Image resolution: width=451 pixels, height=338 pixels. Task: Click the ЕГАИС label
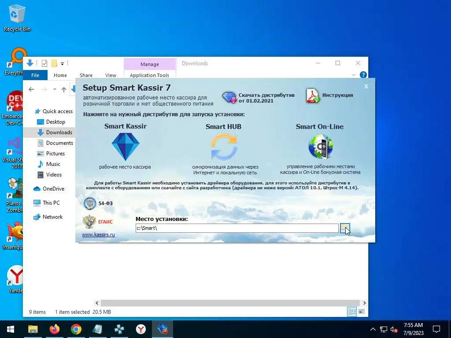click(x=105, y=222)
